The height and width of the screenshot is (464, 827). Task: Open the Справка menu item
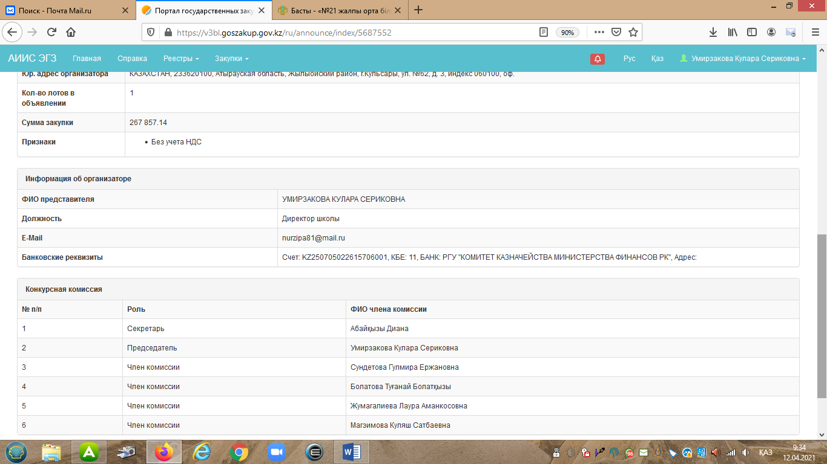(132, 59)
